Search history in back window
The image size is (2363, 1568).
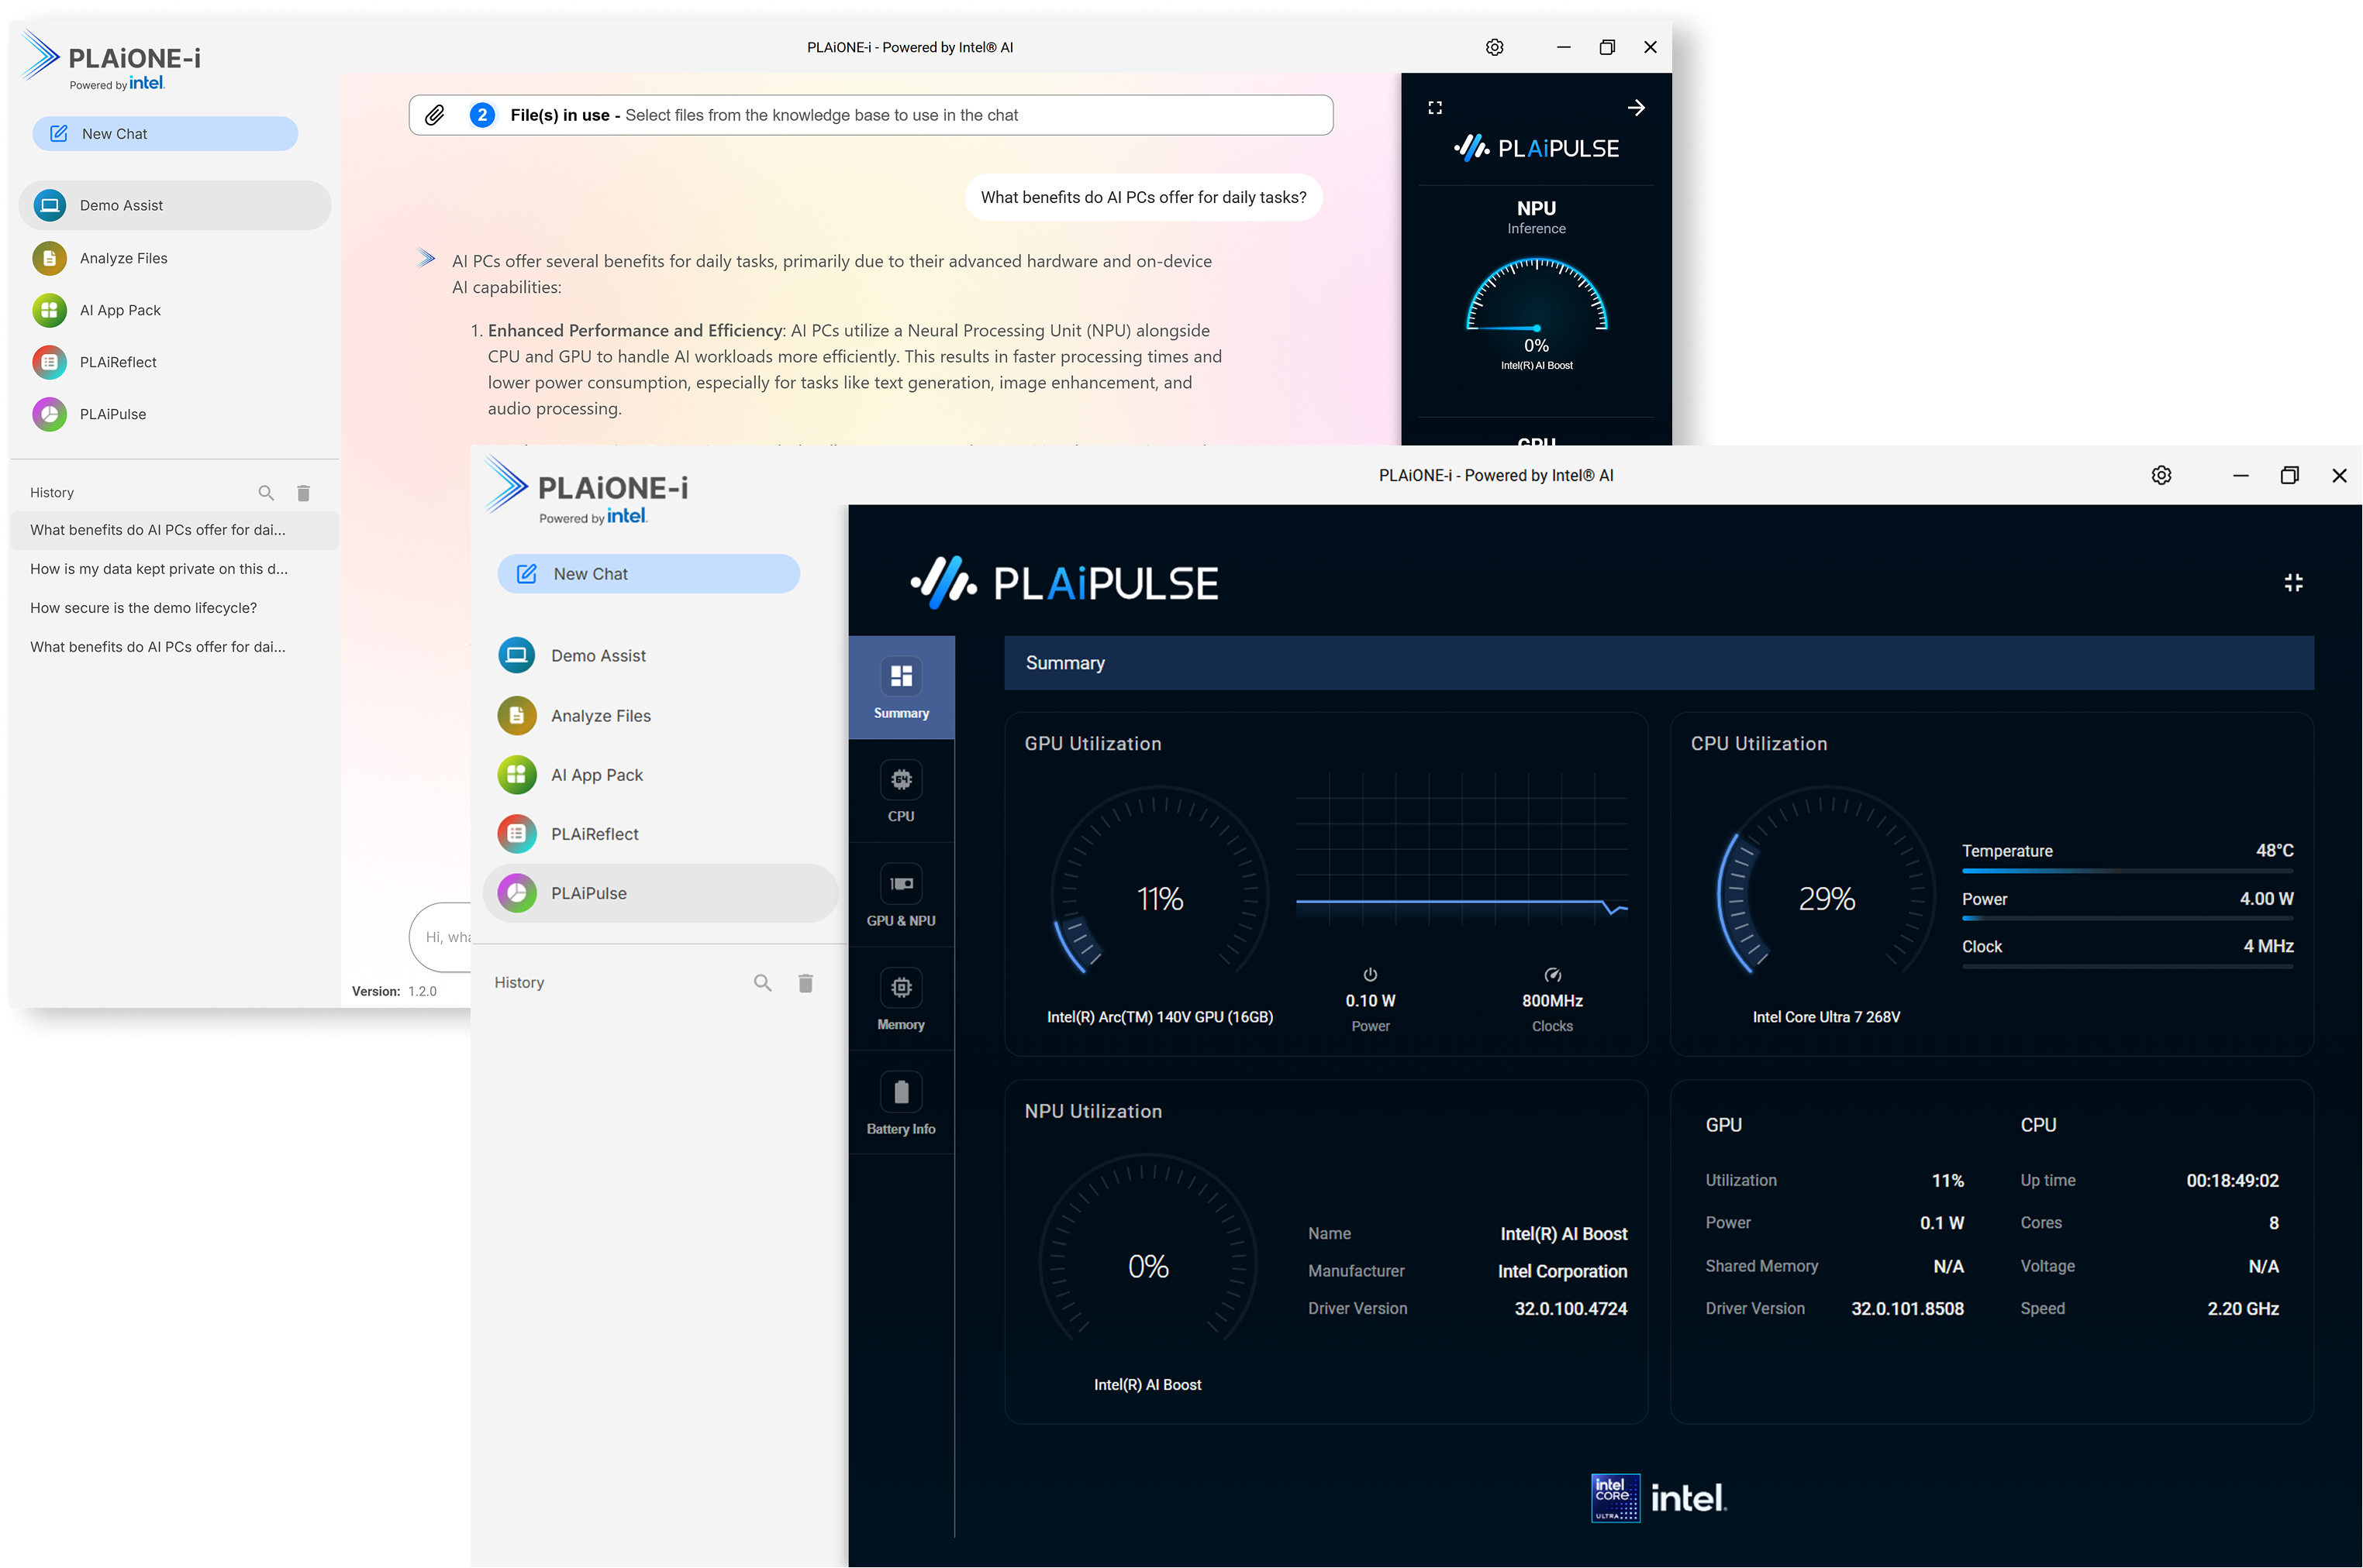(x=266, y=492)
